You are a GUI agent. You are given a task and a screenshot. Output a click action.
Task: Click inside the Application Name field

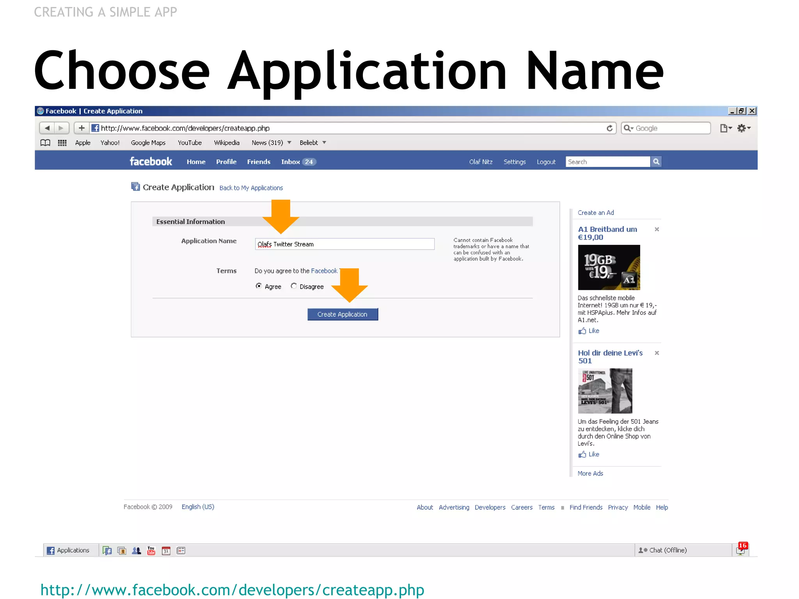coord(344,244)
